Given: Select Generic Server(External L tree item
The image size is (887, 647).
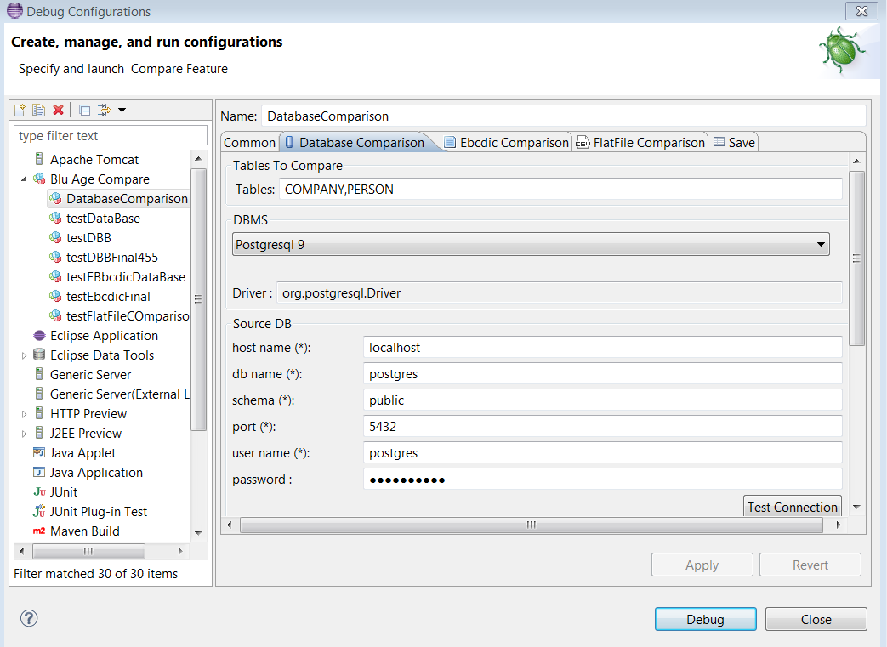Looking at the screenshot, I should point(119,394).
